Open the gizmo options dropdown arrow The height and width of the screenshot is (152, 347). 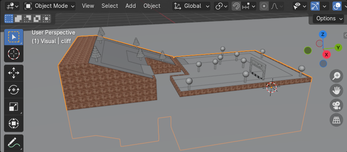(324, 6)
